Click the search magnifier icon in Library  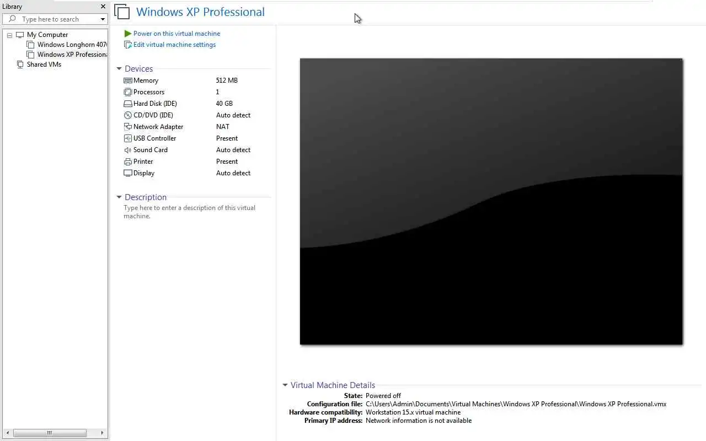tap(12, 19)
